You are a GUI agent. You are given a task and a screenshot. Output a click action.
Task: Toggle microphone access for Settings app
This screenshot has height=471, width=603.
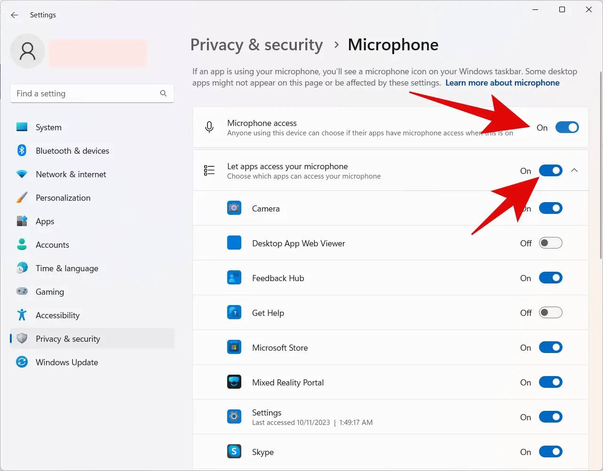point(551,417)
